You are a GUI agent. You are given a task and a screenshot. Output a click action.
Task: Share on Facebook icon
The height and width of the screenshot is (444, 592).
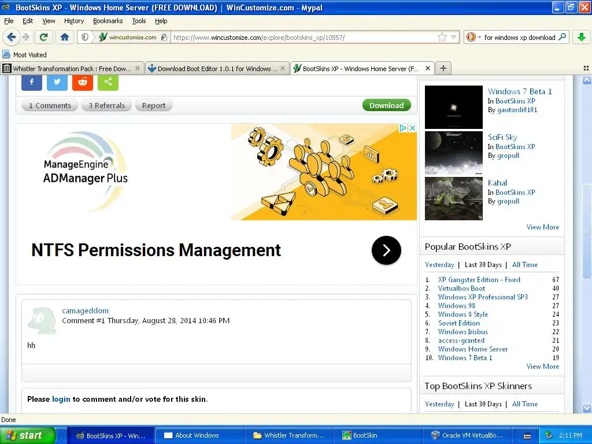click(32, 82)
